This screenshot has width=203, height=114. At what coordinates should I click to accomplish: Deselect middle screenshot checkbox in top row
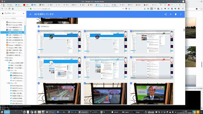(85, 31)
